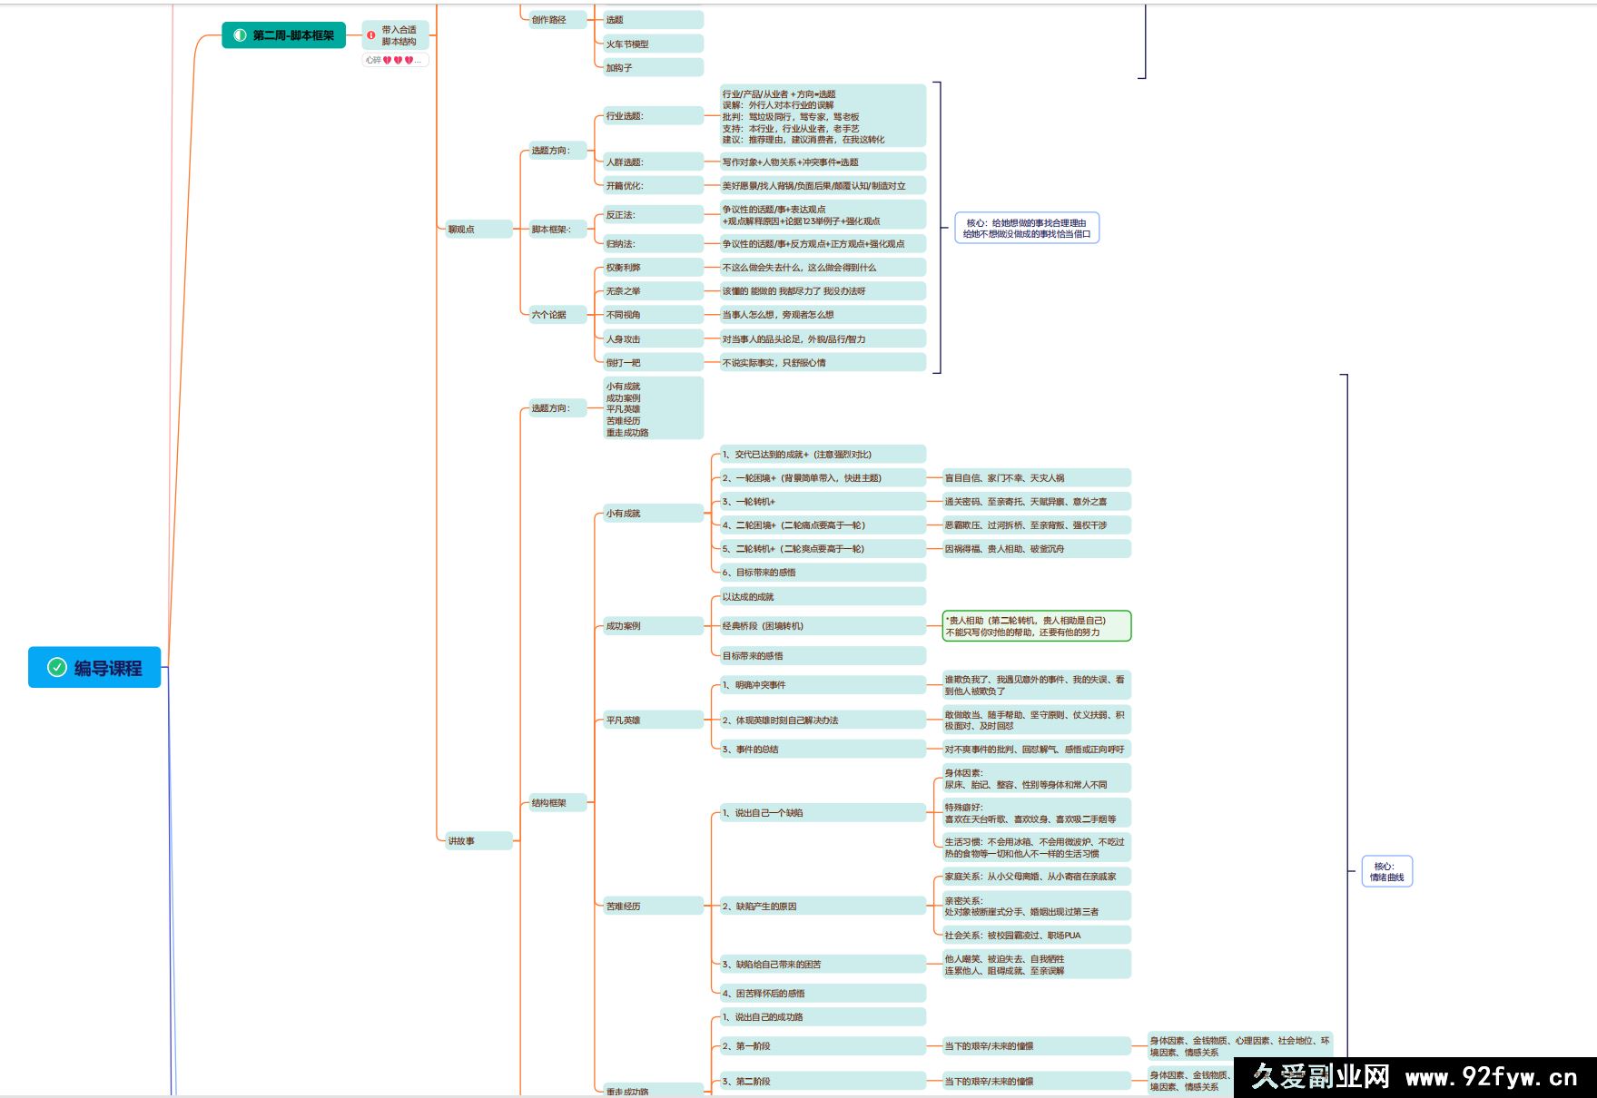This screenshot has width=1597, height=1098.
Task: Select the 平凡英雄 node under 结构框架
Action: tap(625, 721)
